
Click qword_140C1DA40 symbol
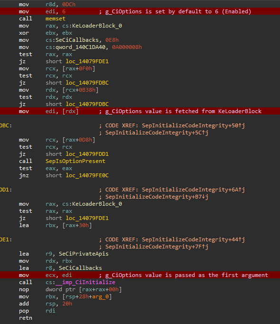[x=81, y=48]
